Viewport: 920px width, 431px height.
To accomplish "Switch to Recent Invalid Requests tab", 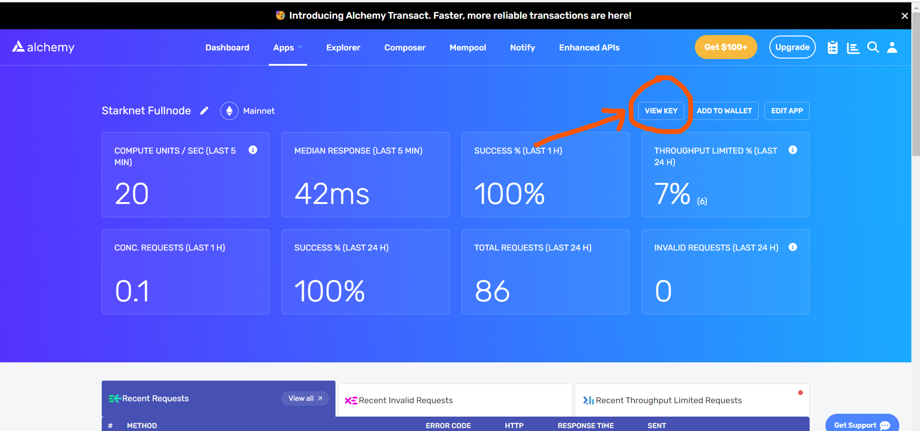I will coord(455,400).
